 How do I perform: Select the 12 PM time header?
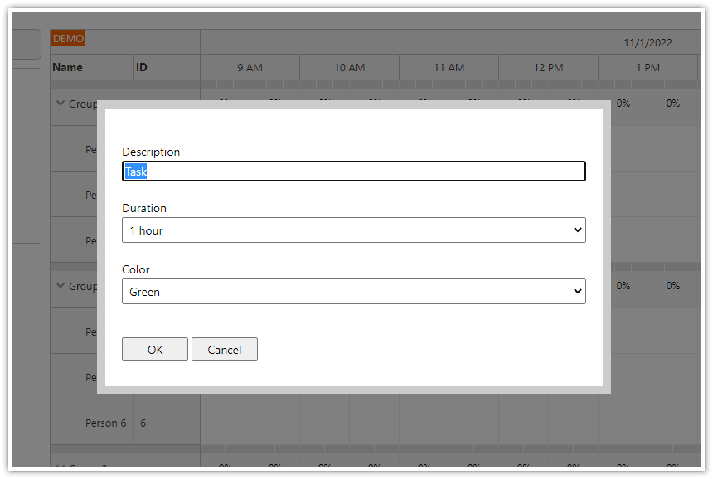[548, 67]
